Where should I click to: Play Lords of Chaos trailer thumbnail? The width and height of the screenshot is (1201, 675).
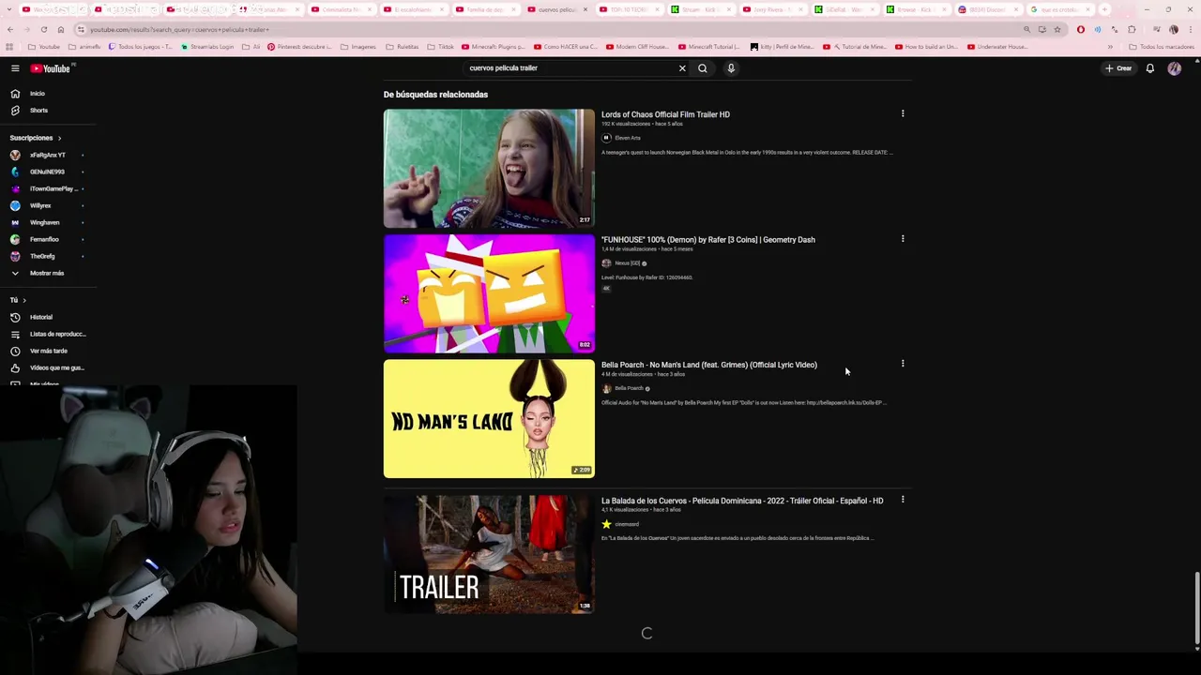(489, 169)
